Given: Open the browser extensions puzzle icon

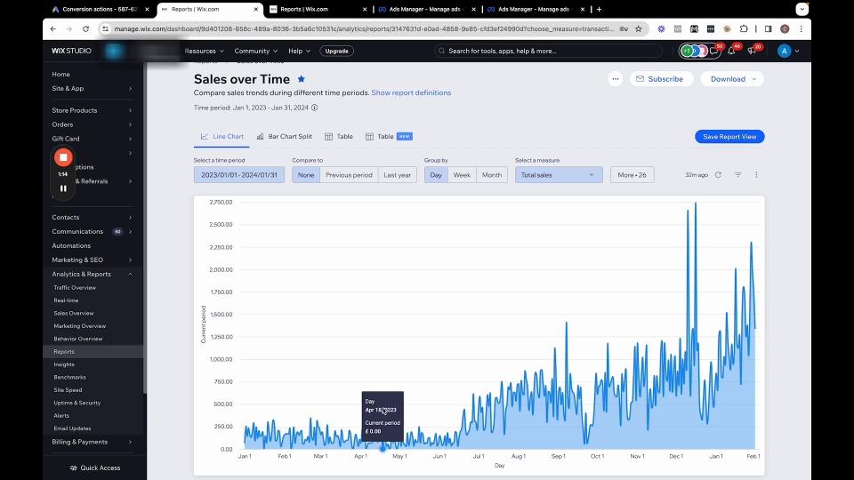Looking at the screenshot, I should click(744, 28).
